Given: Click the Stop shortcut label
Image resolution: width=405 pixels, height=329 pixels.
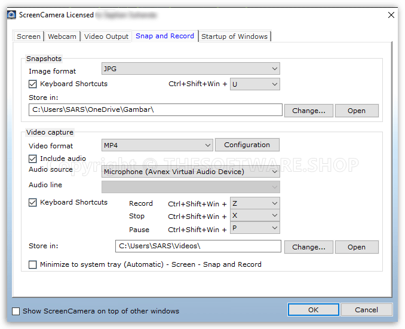Looking at the screenshot, I should 137,216.
